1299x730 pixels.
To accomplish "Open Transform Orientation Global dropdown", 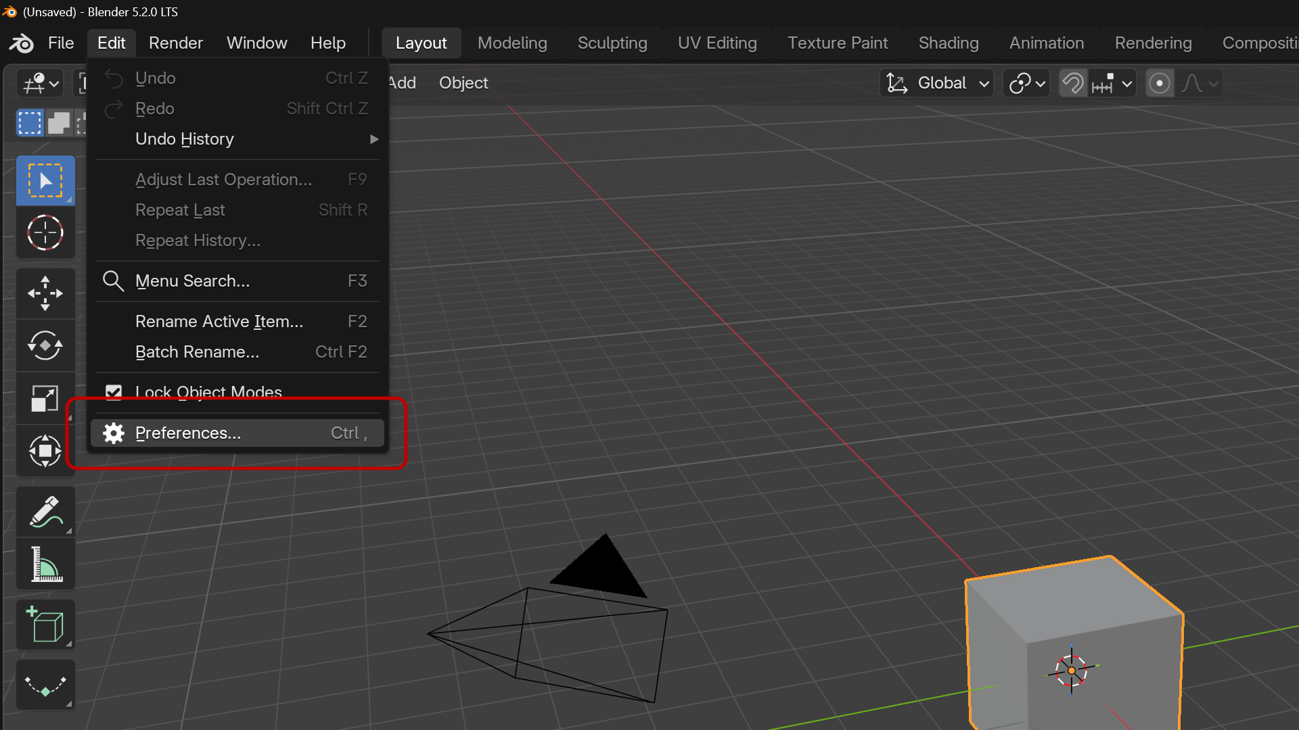I will (x=937, y=83).
